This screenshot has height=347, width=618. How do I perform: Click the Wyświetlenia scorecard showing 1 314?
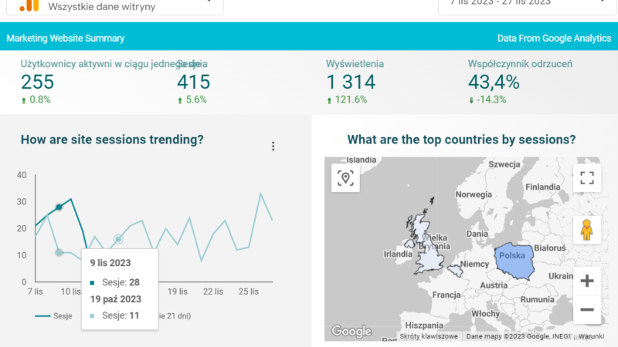351,82
